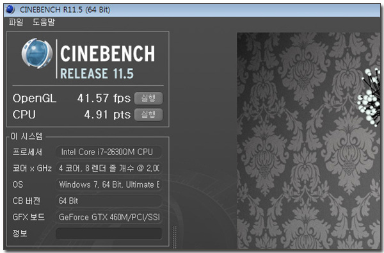384x253 pixels.
Task: Select the OS field showing Windows 7
Action: click(x=109, y=184)
